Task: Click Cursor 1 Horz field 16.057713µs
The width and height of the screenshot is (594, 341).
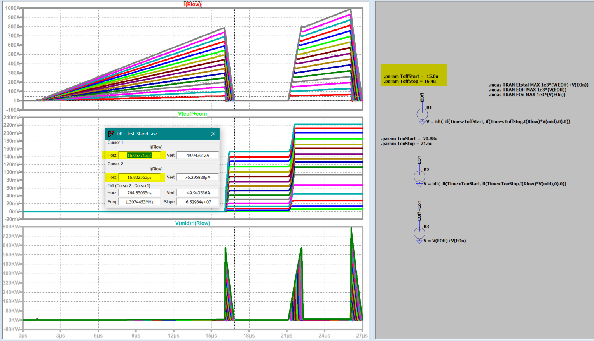Action: [139, 155]
